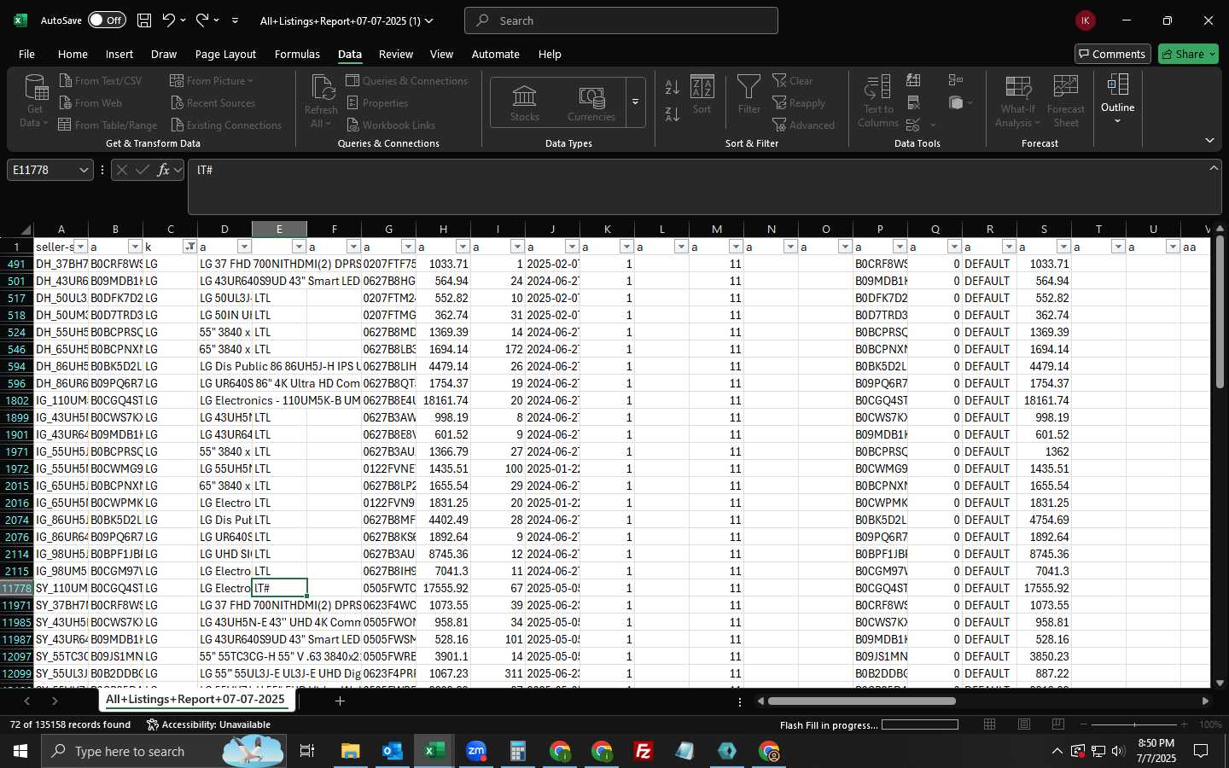This screenshot has width=1229, height=768.
Task: Click From Table/Range
Action: [x=108, y=125]
